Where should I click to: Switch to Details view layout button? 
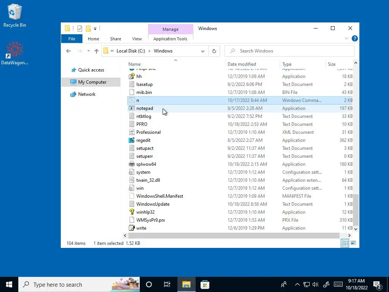[x=345, y=243]
